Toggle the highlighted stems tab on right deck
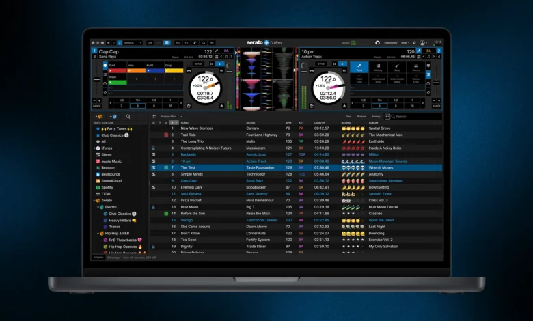This screenshot has width=533, height=321. coord(428,74)
